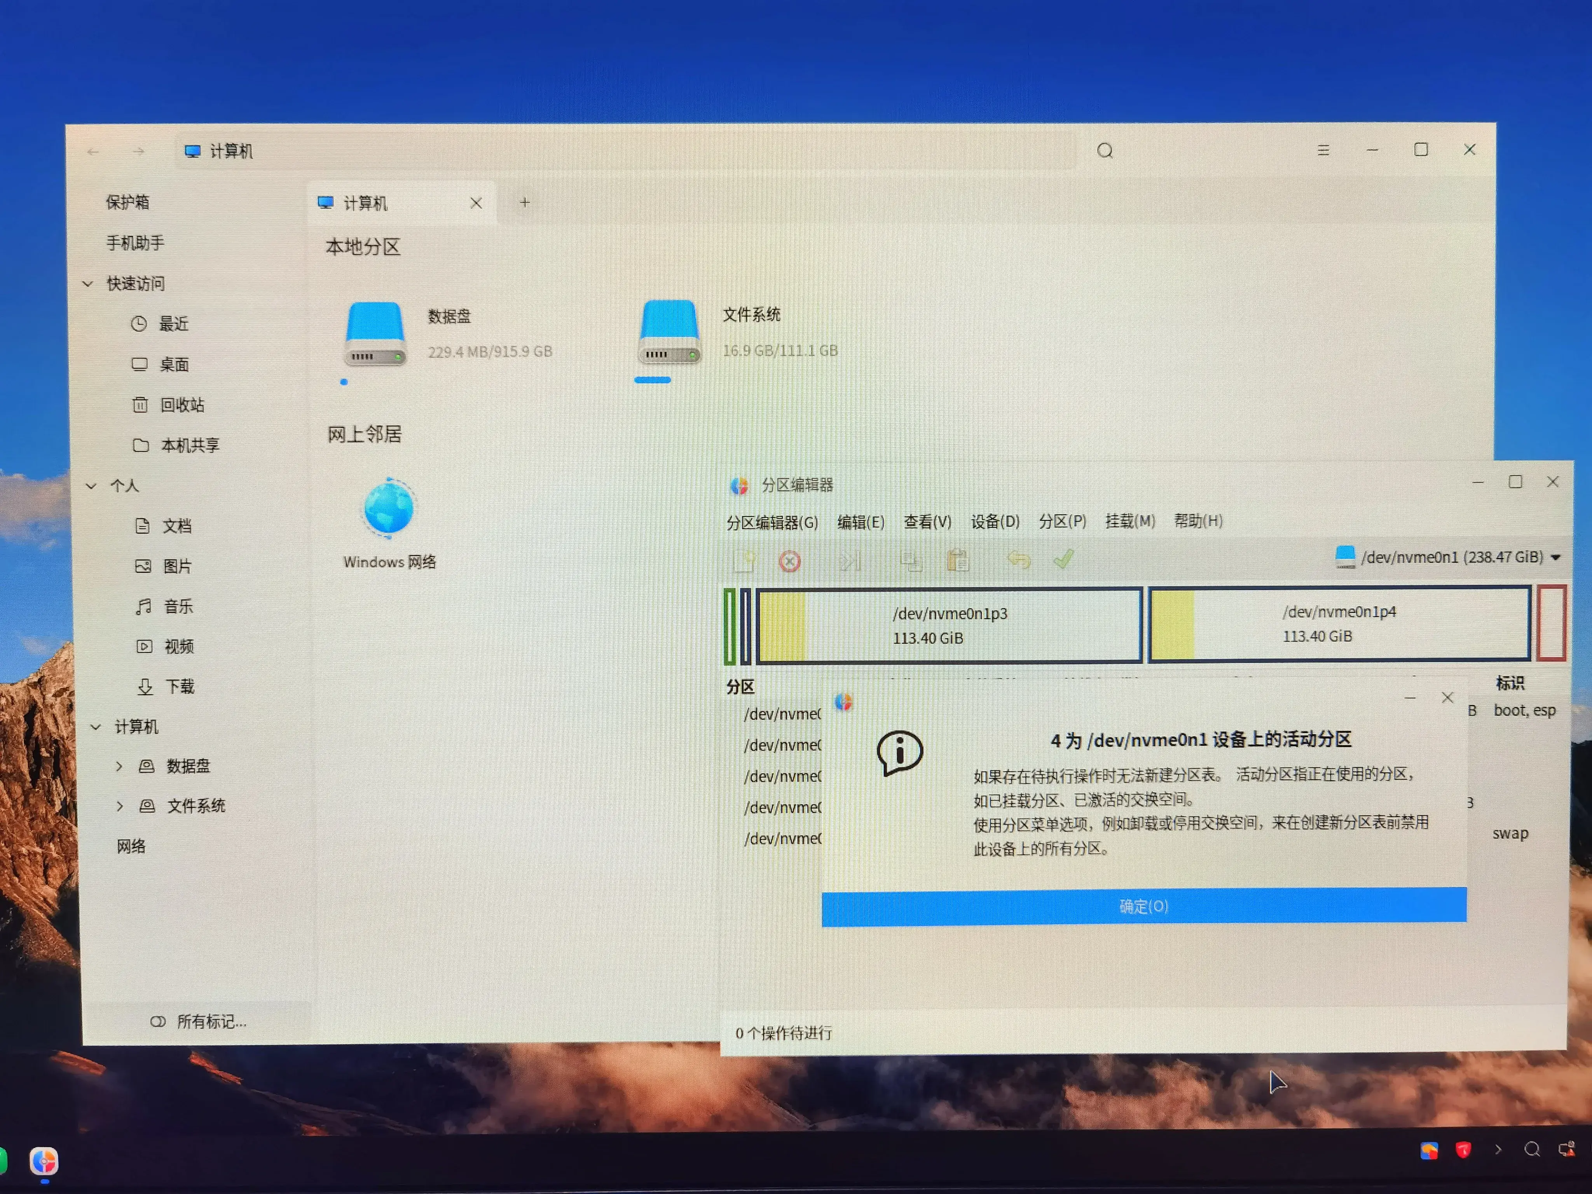Viewport: 1592px width, 1194px height.
Task: Click the red shield tray icon
Action: [x=1463, y=1150]
